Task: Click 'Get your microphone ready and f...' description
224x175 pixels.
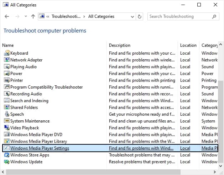Action: tap(142, 114)
